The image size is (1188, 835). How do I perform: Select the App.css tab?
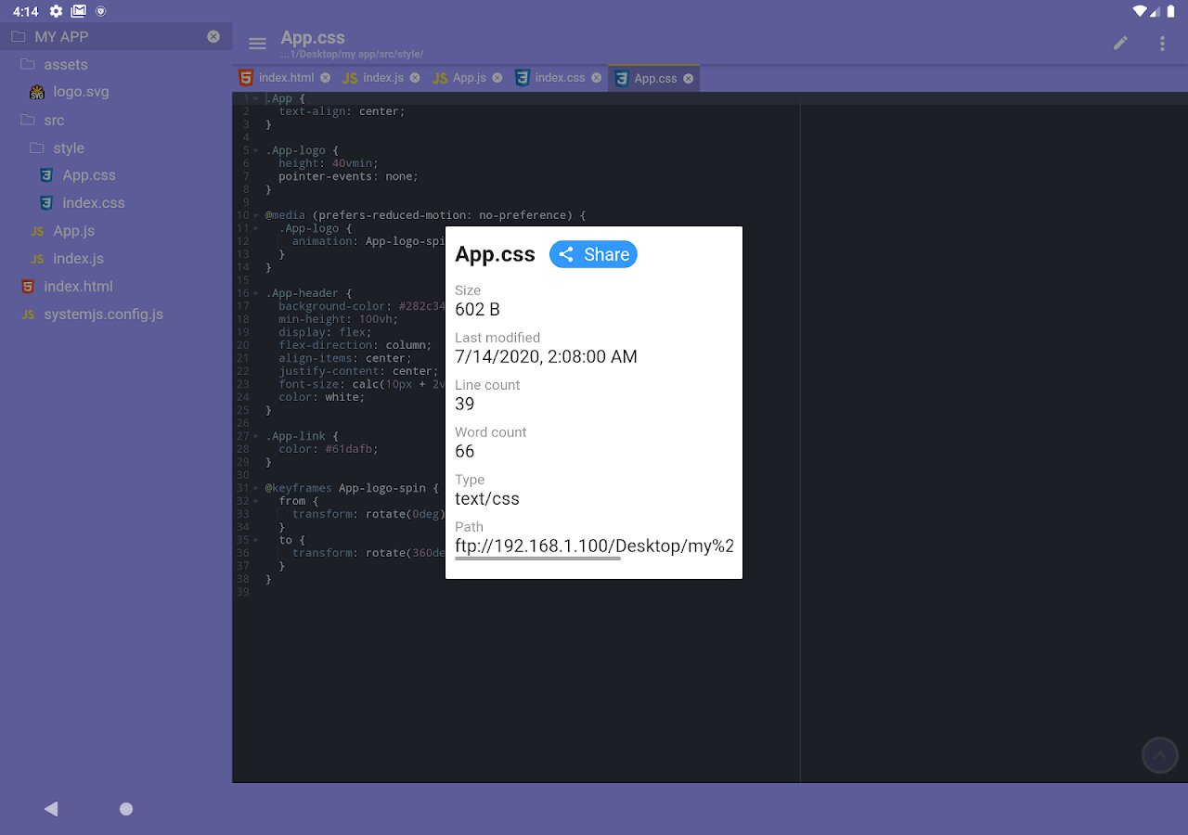(655, 79)
